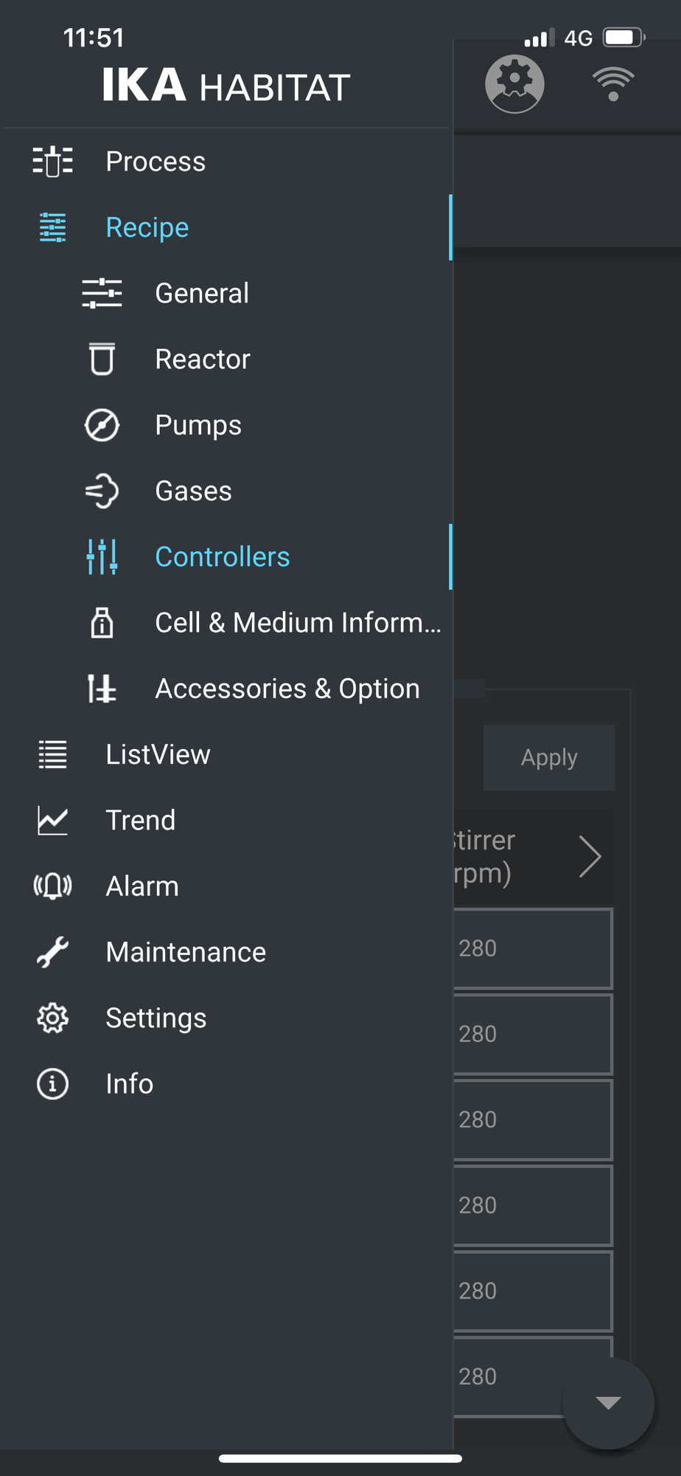Tap the Maintenance wrench icon
The width and height of the screenshot is (681, 1476).
click(52, 952)
